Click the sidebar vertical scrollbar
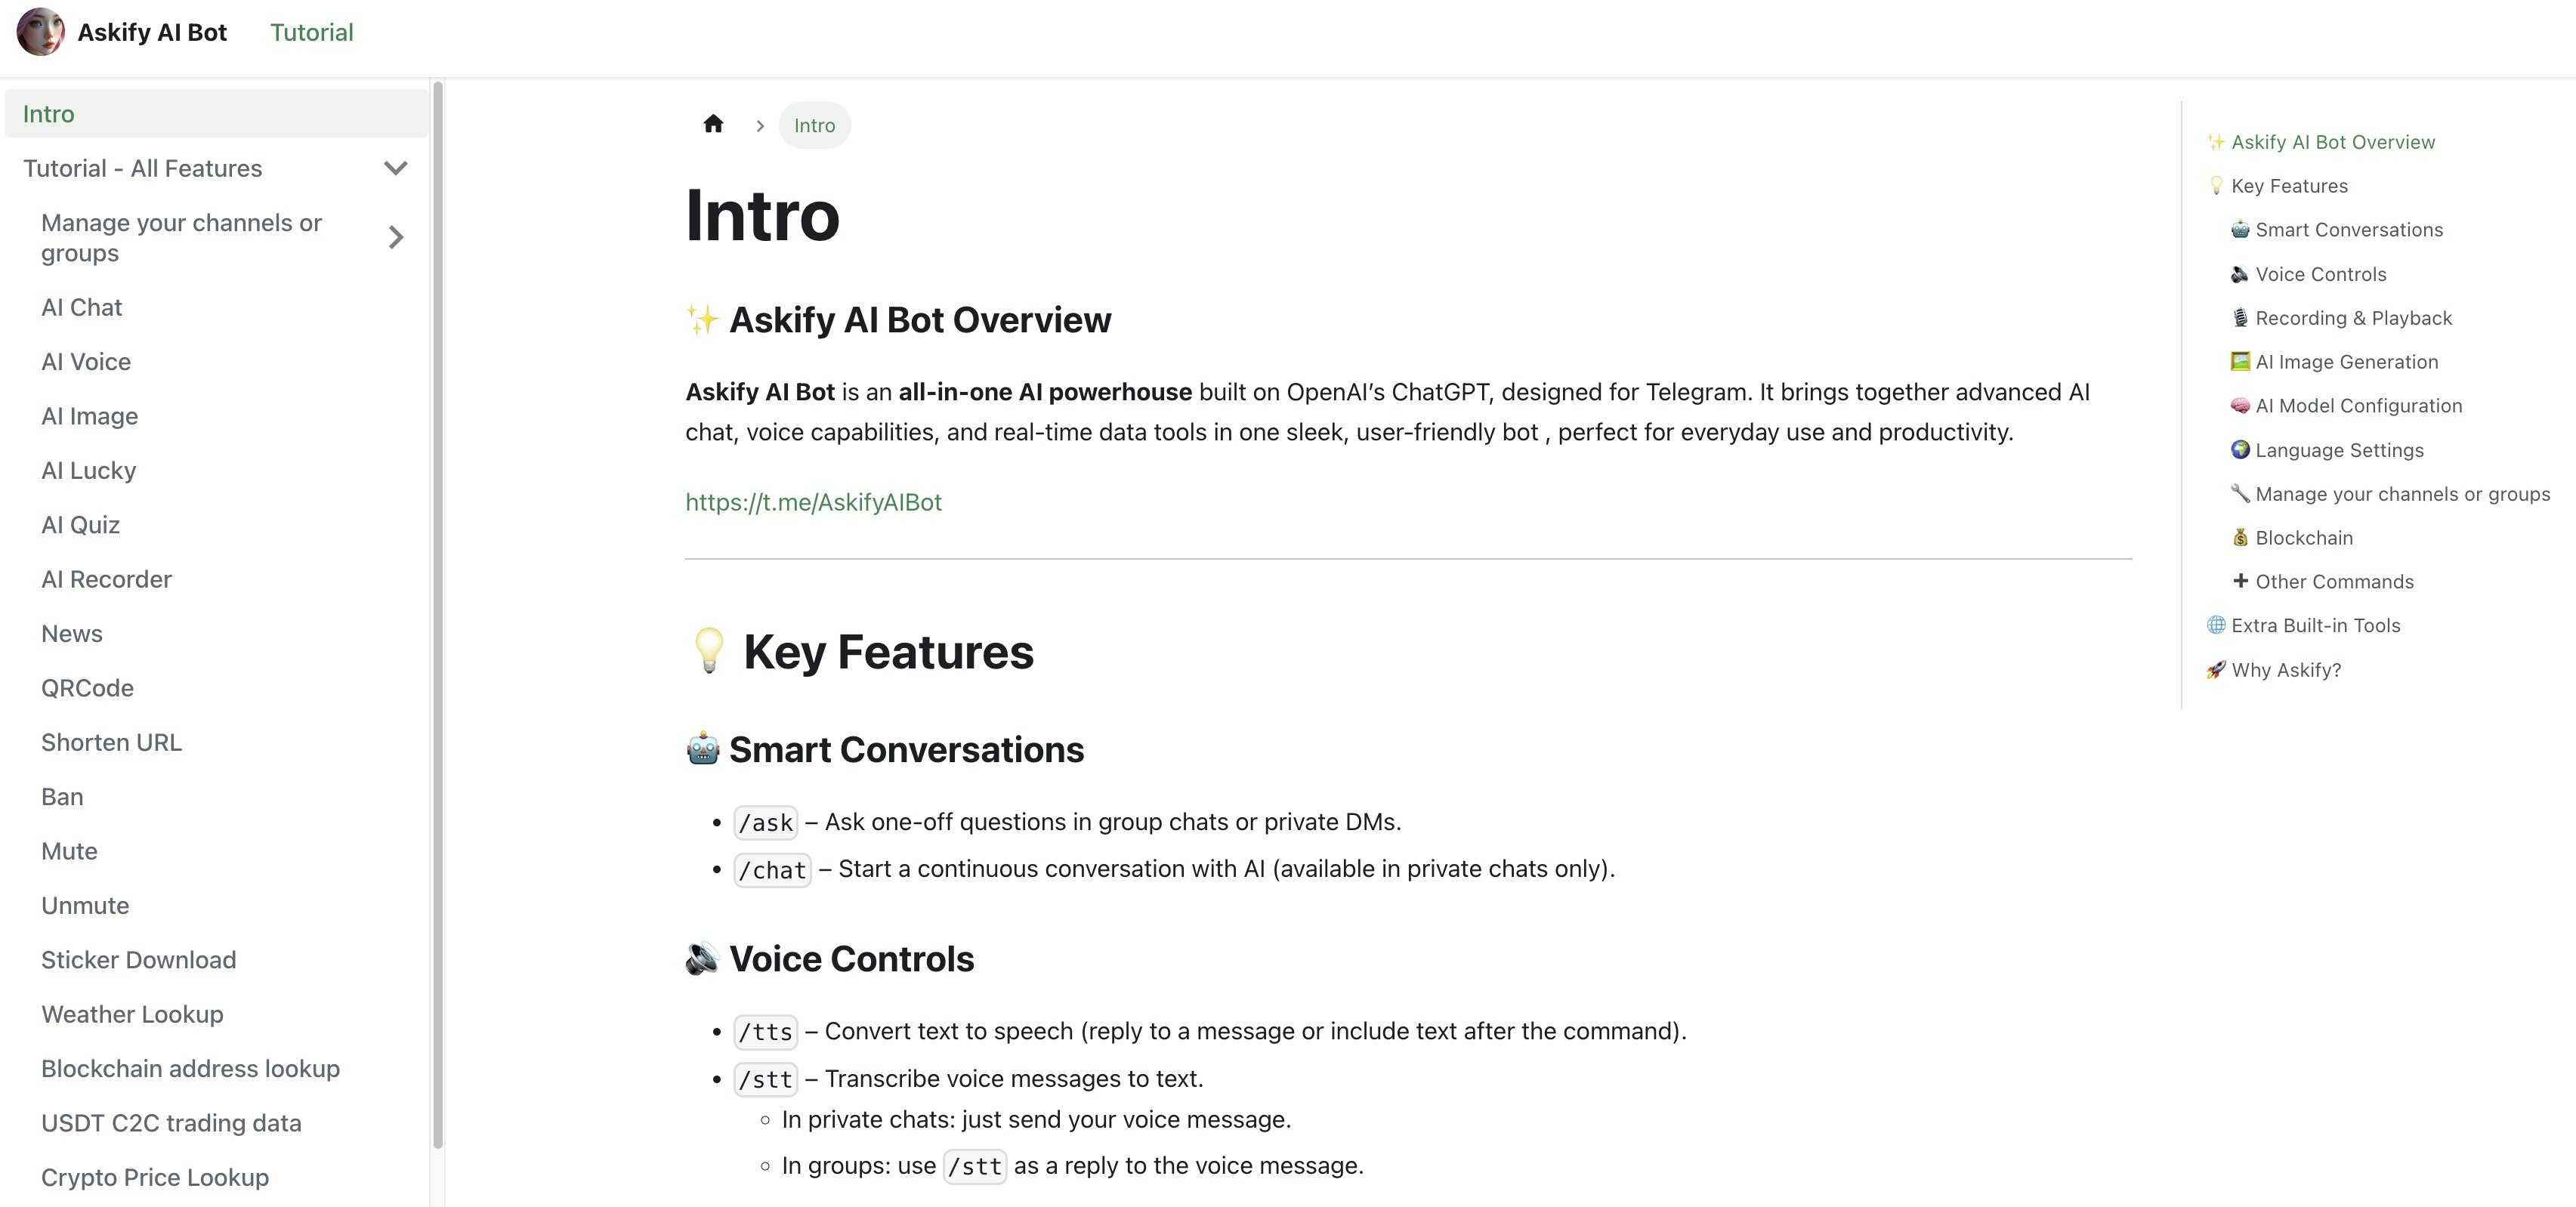This screenshot has height=1207, width=2576. coord(437,616)
